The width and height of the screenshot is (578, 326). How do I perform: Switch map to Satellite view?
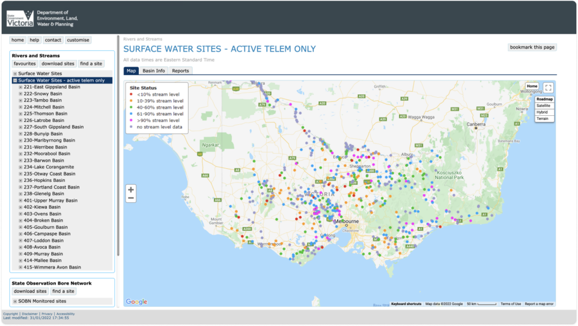pyautogui.click(x=544, y=106)
